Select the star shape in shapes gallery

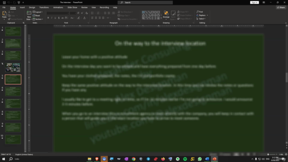tap(158, 18)
